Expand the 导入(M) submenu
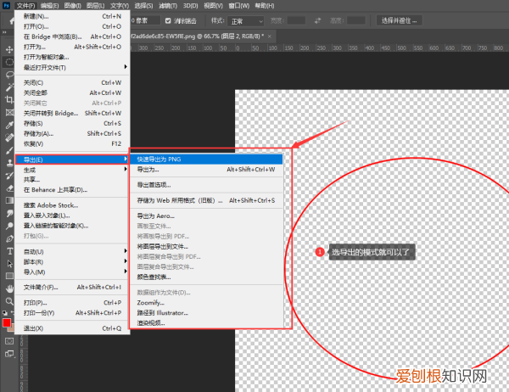This screenshot has width=509, height=392. [x=72, y=272]
